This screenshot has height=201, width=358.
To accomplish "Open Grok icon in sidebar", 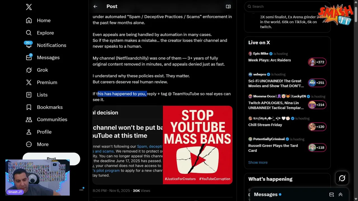I will coord(29,70).
